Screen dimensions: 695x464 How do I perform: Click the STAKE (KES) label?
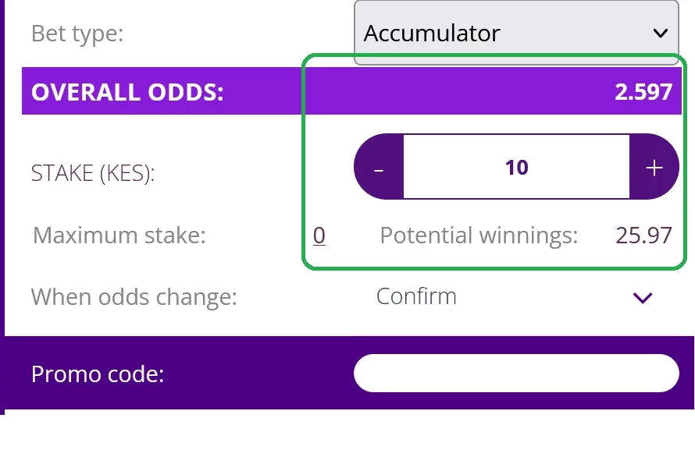tap(93, 172)
